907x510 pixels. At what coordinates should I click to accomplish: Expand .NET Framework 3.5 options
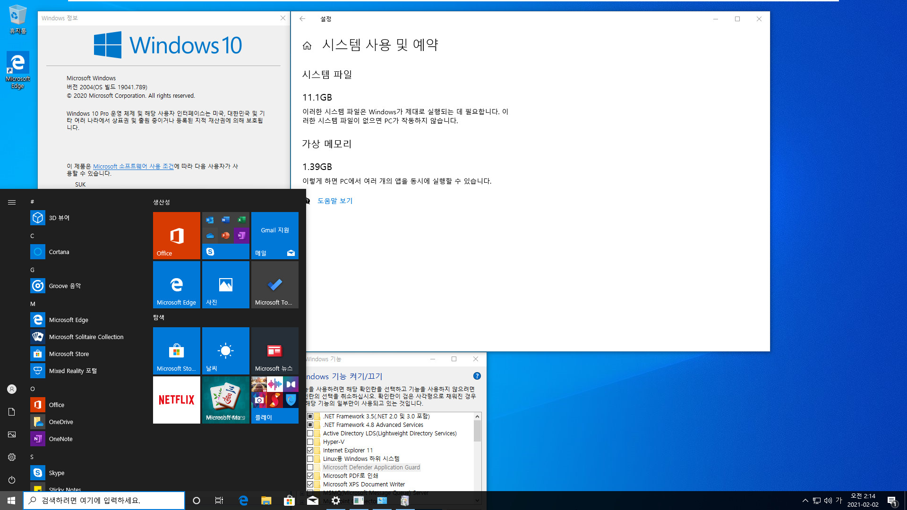click(308, 416)
